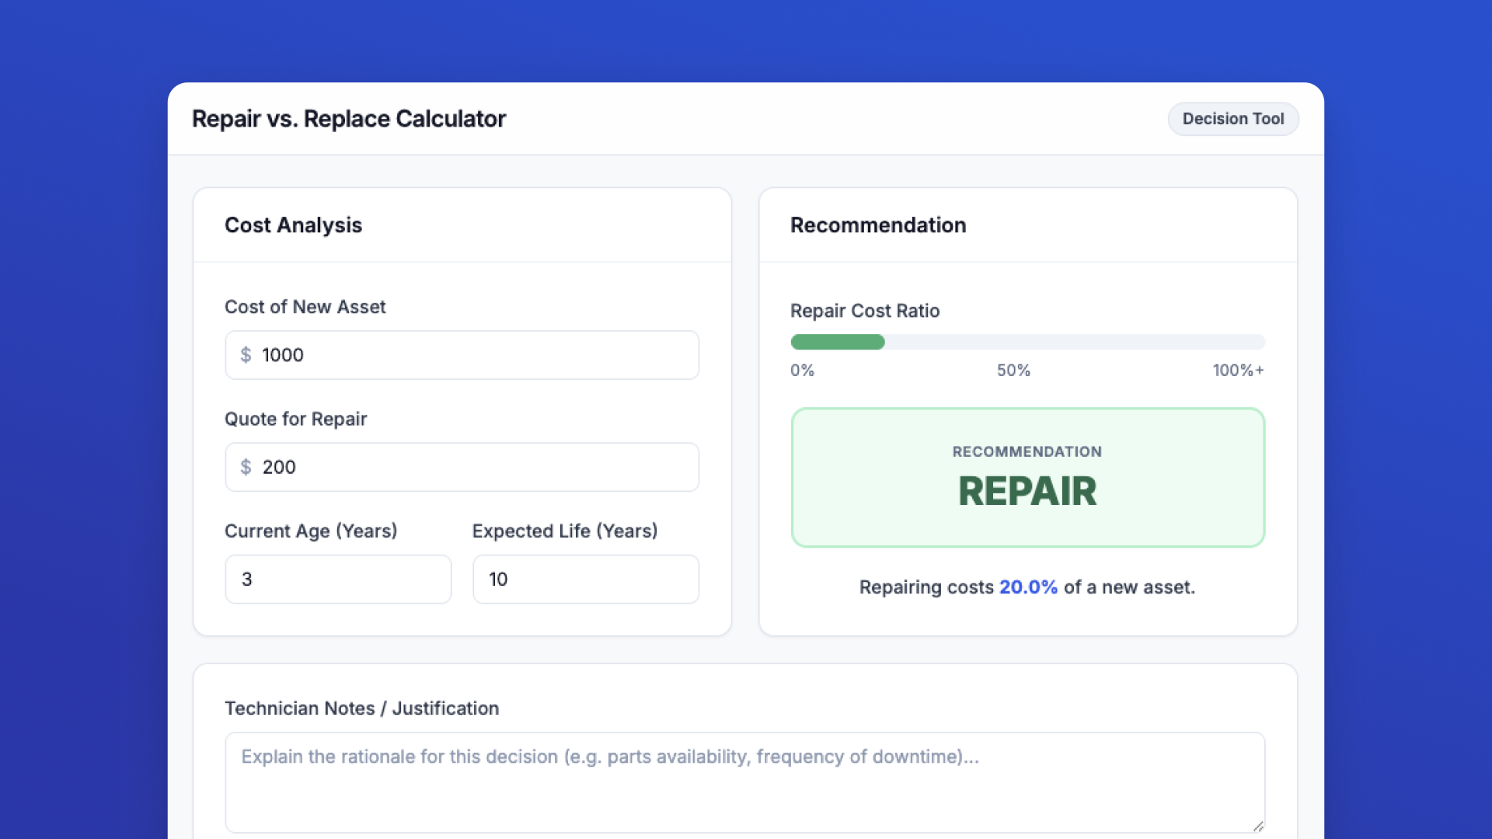Click the RECOMMENDATION label above REPAIR text
The width and height of the screenshot is (1492, 839).
(x=1027, y=451)
